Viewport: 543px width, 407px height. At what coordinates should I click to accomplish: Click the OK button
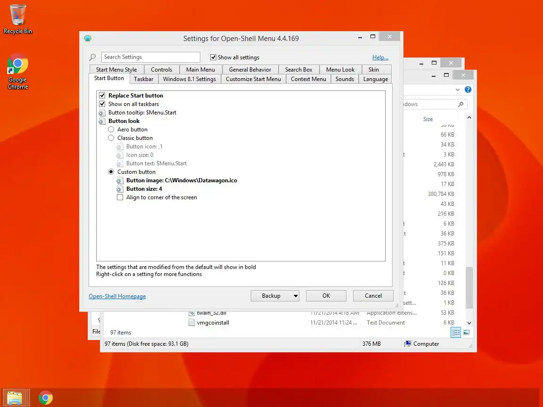click(x=326, y=296)
